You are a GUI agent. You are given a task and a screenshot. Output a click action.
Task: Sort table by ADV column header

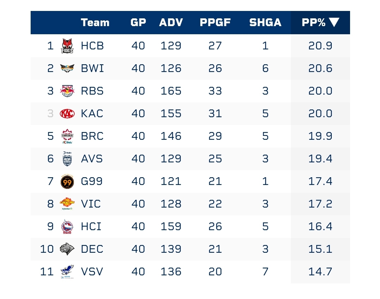tap(171, 23)
